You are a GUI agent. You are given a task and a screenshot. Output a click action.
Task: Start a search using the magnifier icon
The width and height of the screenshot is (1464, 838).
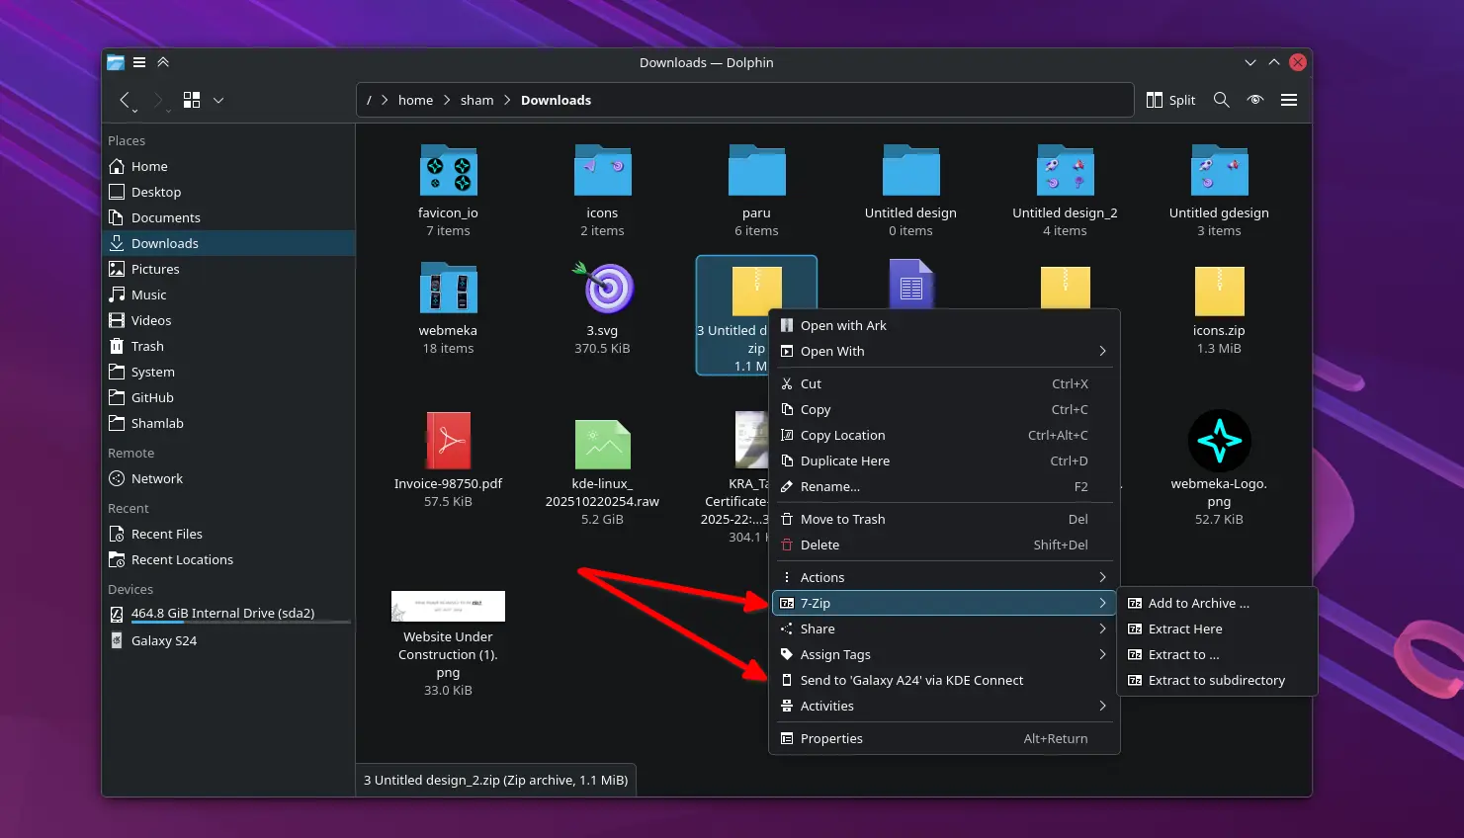point(1222,100)
